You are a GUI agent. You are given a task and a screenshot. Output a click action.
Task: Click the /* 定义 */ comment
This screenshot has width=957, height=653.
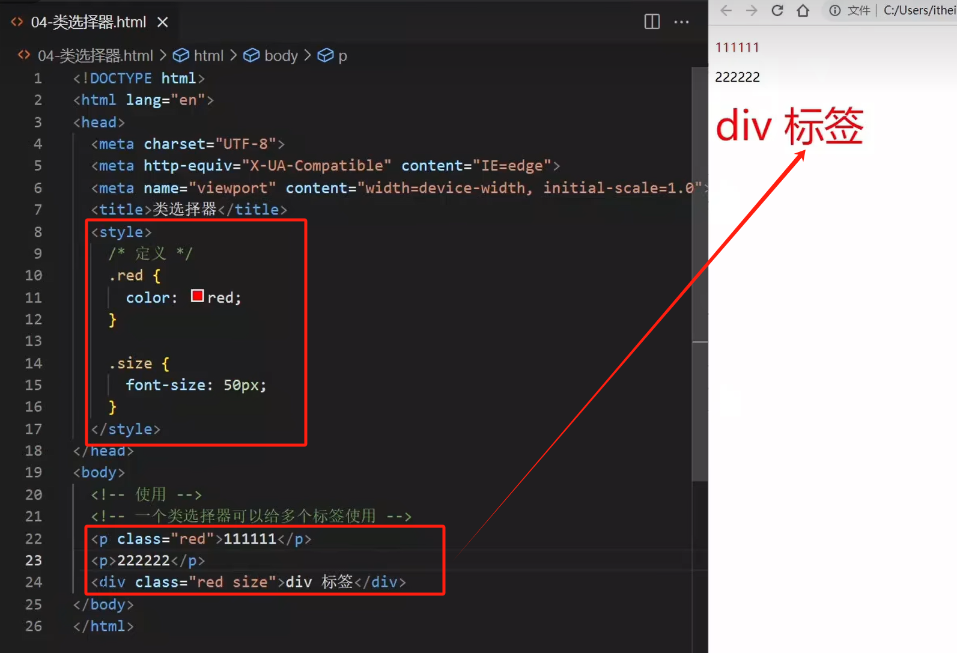pos(150,253)
